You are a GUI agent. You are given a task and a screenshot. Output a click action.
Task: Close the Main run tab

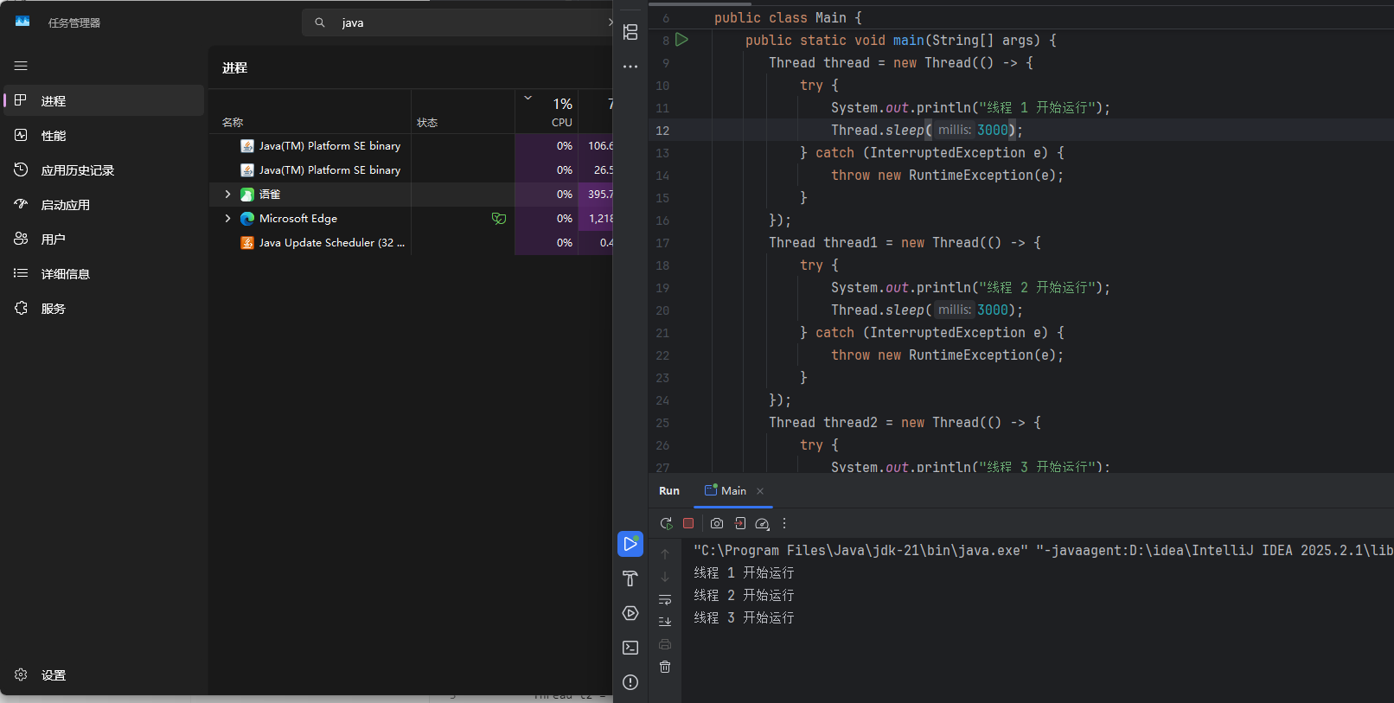click(760, 491)
